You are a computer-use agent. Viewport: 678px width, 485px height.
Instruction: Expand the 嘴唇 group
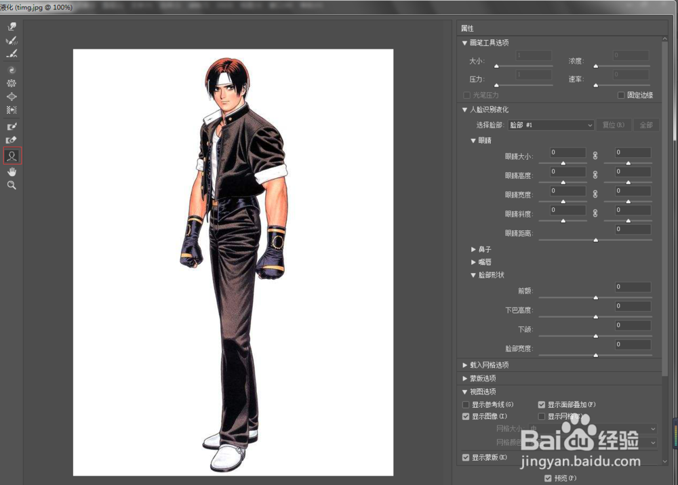tap(473, 262)
